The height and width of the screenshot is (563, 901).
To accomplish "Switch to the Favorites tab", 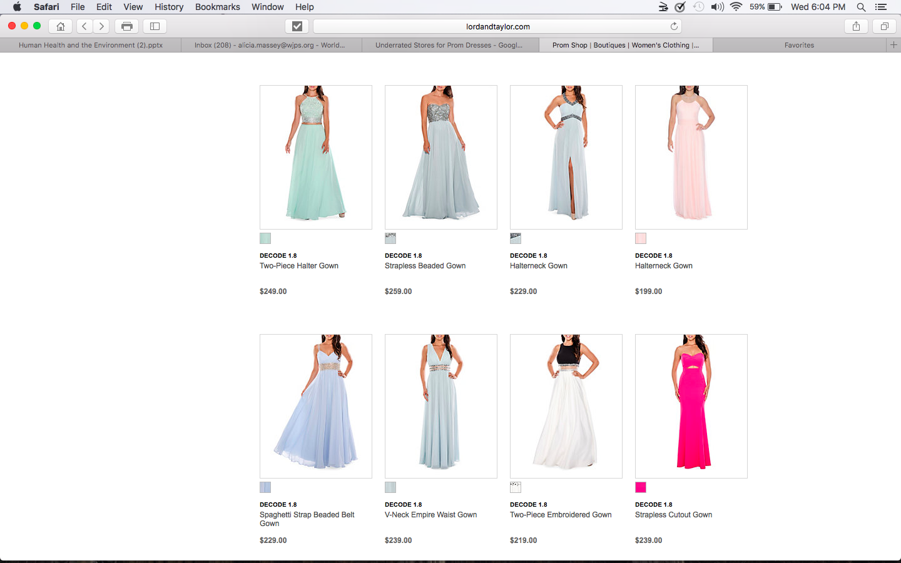I will (x=799, y=45).
